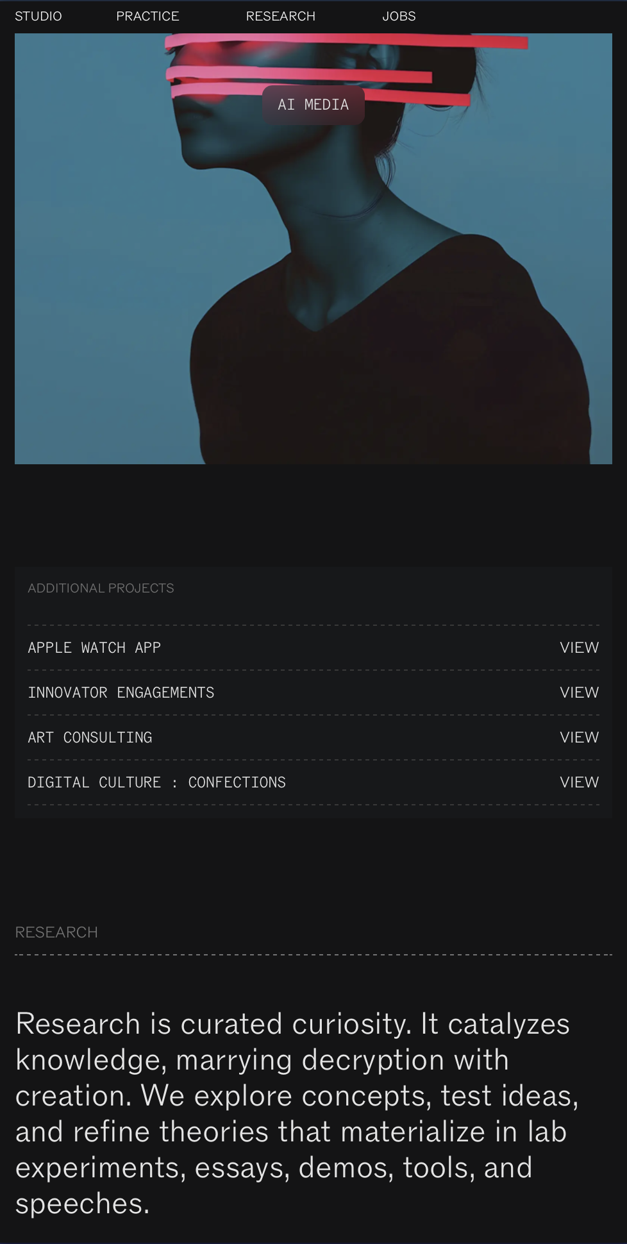Open the AI MEDIA hero portrait image
The width and height of the screenshot is (627, 1244).
[313, 249]
